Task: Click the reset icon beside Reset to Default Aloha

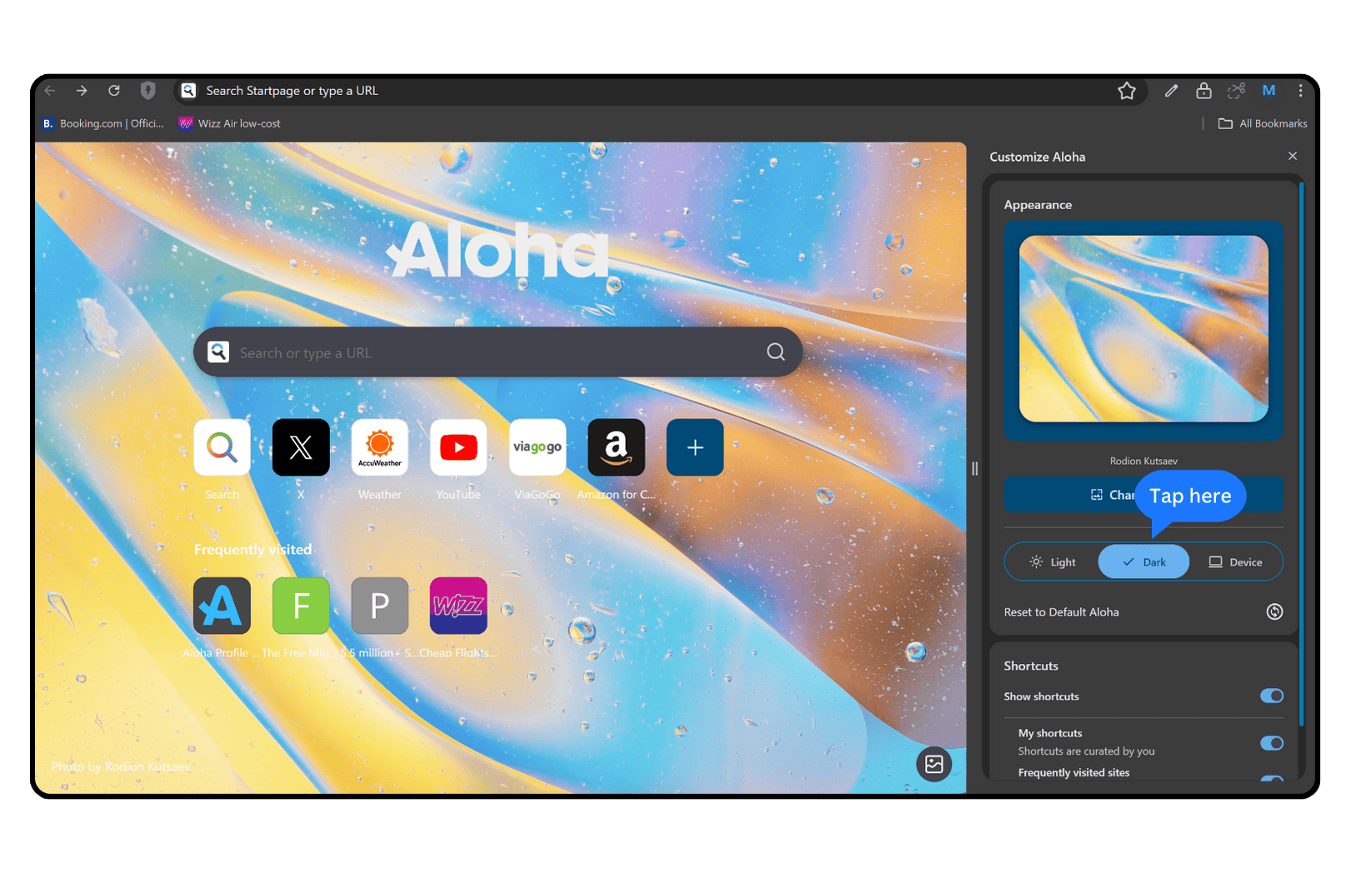Action: click(1273, 611)
